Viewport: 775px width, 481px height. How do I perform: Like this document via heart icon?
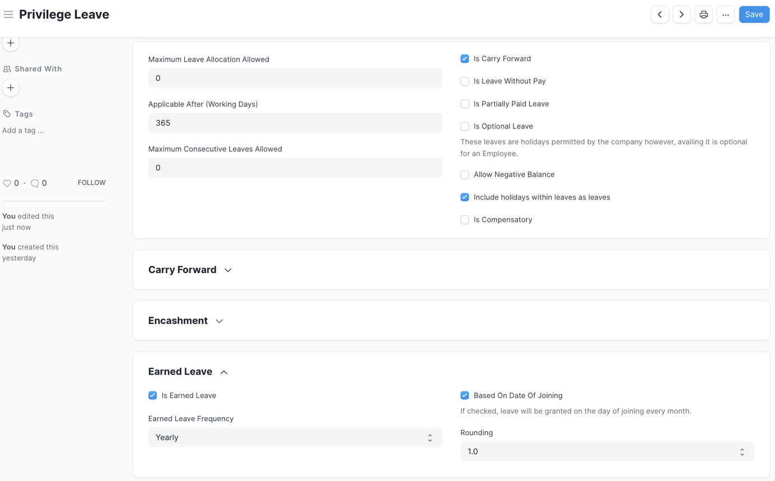click(6, 183)
